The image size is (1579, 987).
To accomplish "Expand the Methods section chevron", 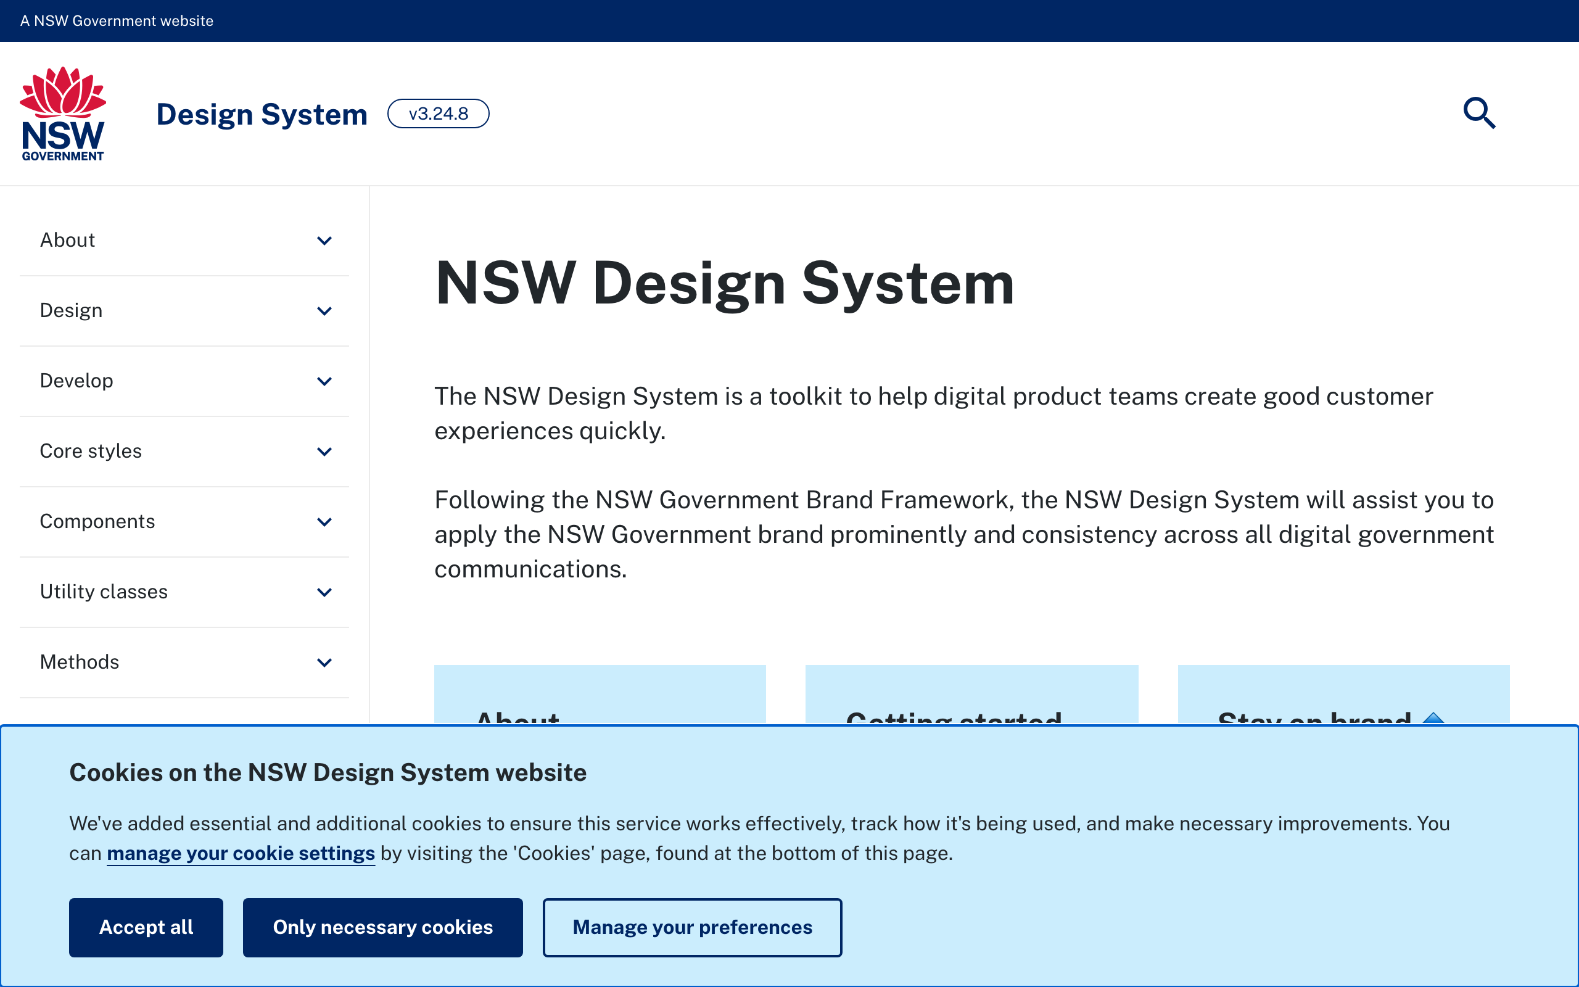I will click(324, 663).
